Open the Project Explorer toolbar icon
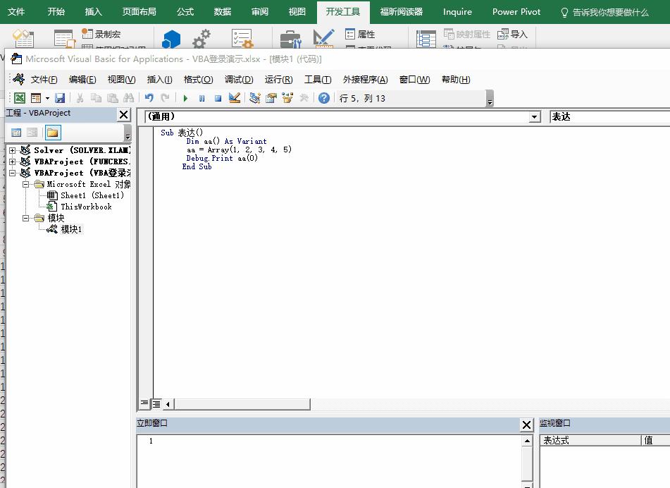Image resolution: width=670 pixels, height=488 pixels. point(255,98)
